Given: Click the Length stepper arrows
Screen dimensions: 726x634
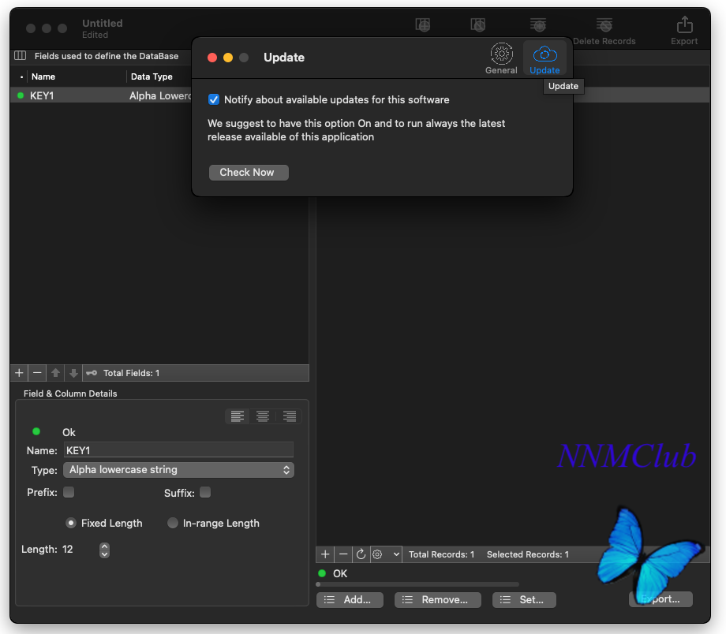Looking at the screenshot, I should (105, 550).
